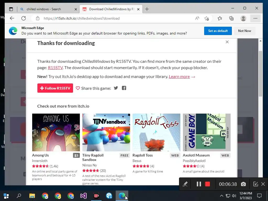Viewport: 268px width, 201px height.
Task: Share this game on Facebook
Action: (x=124, y=88)
